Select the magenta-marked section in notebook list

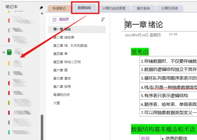point(19,113)
